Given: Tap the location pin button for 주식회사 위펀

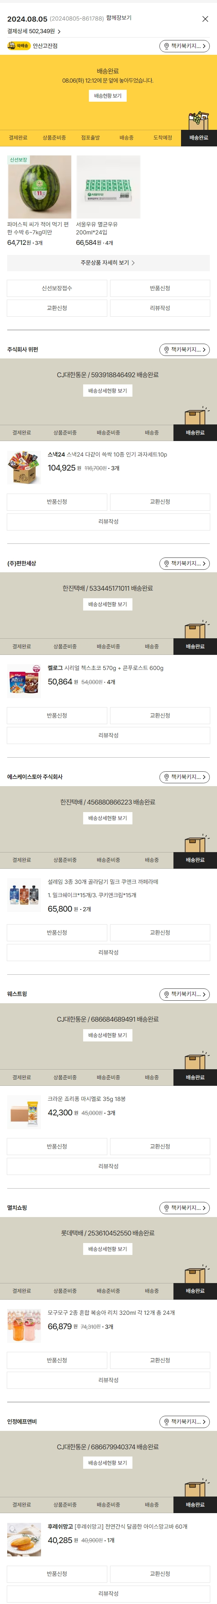Looking at the screenshot, I should tap(184, 350).
